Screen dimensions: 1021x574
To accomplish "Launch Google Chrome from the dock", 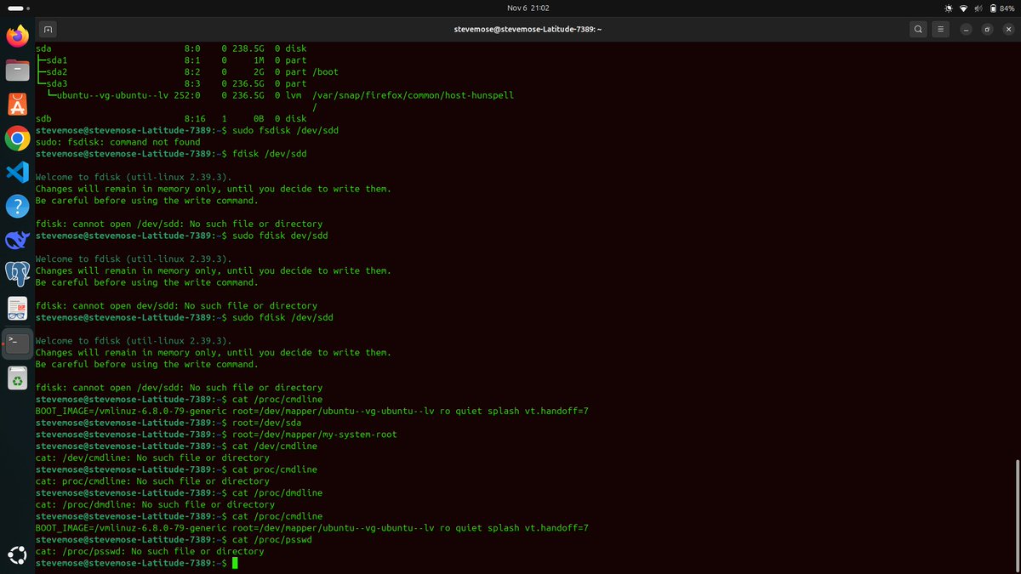I will click(17, 138).
